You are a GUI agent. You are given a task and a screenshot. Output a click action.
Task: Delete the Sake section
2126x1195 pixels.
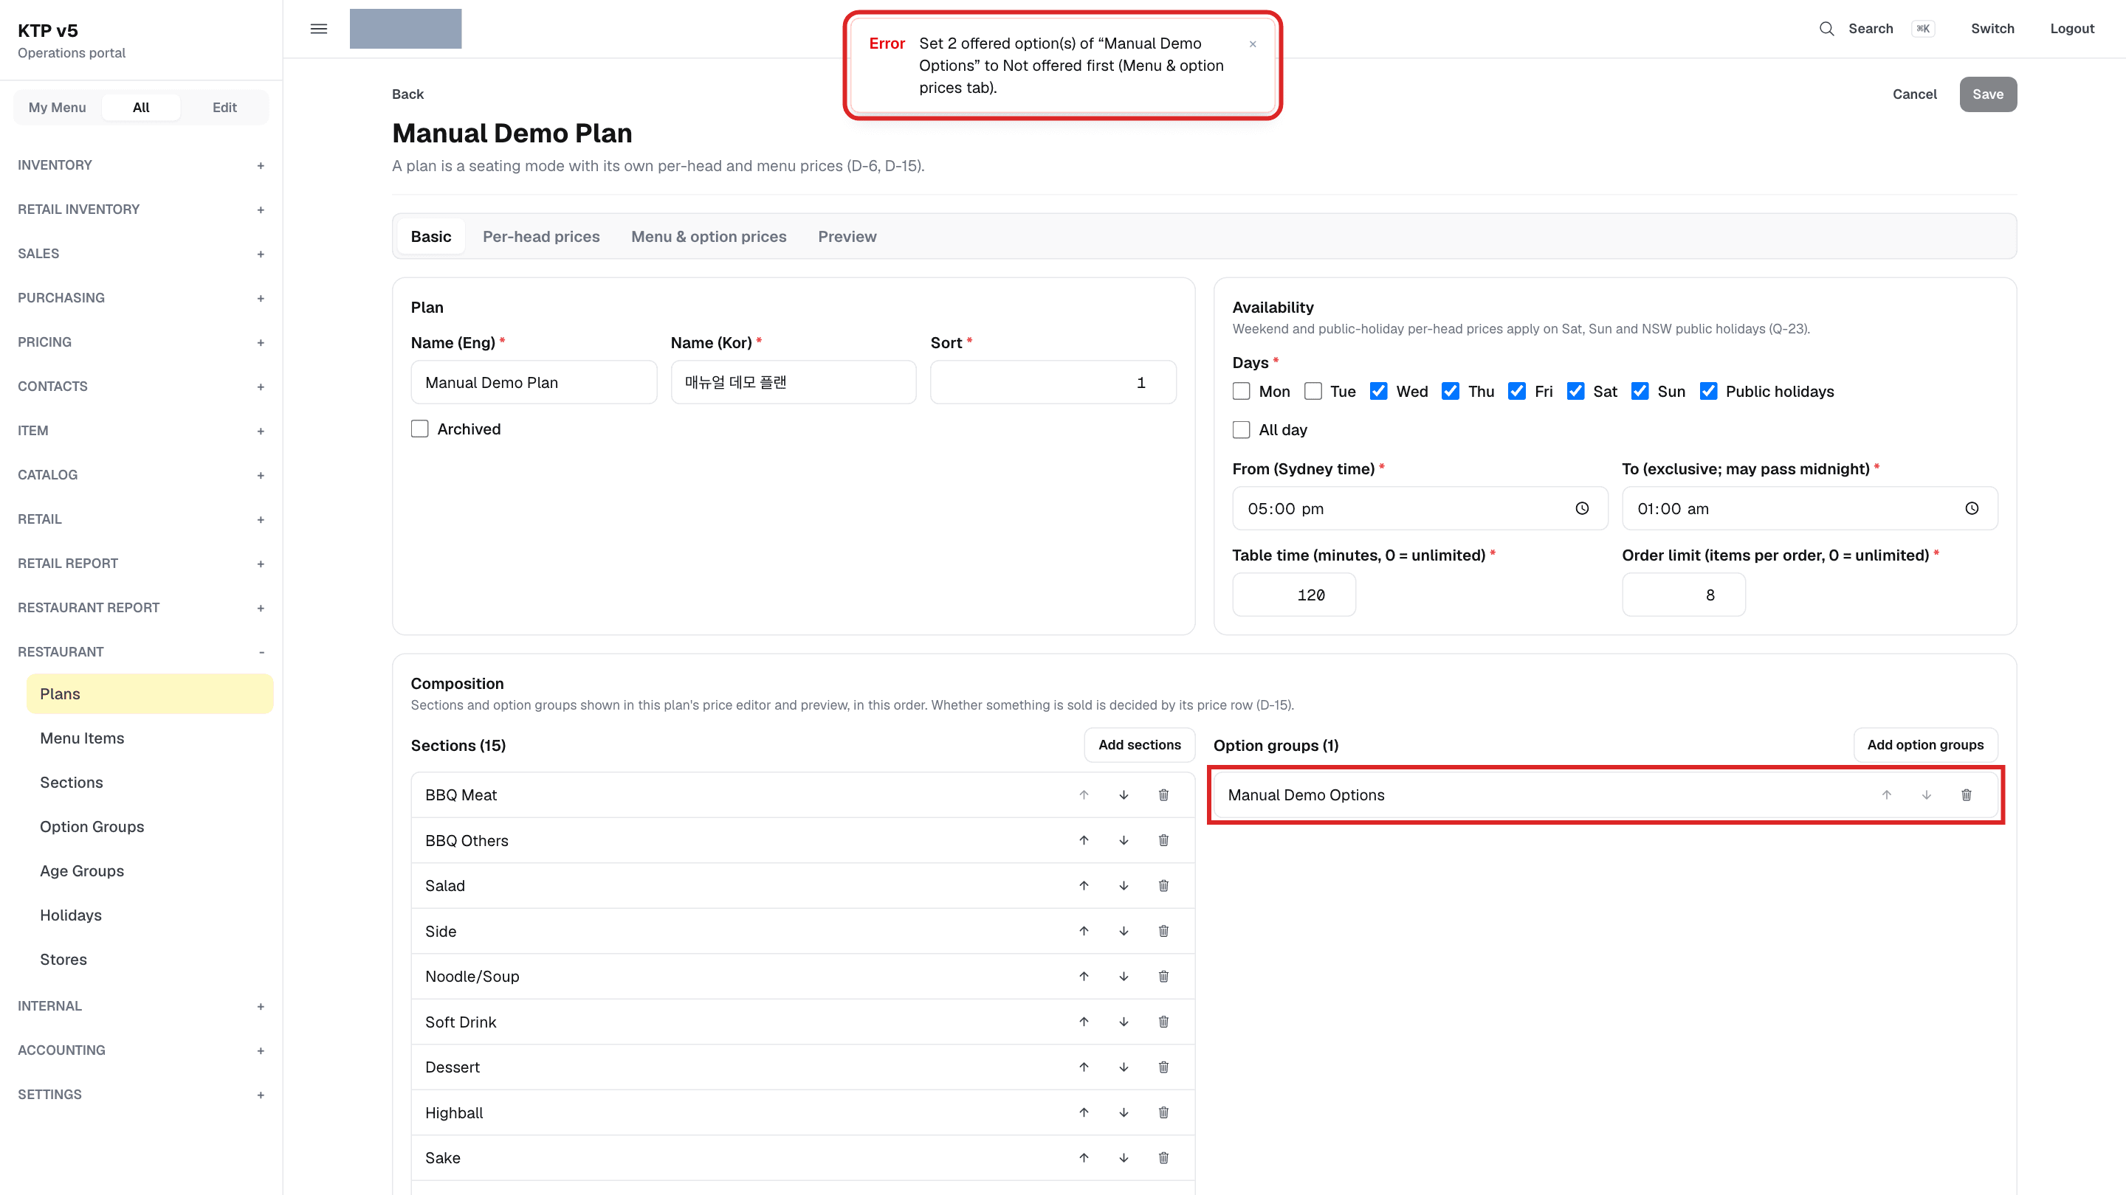[x=1163, y=1158]
